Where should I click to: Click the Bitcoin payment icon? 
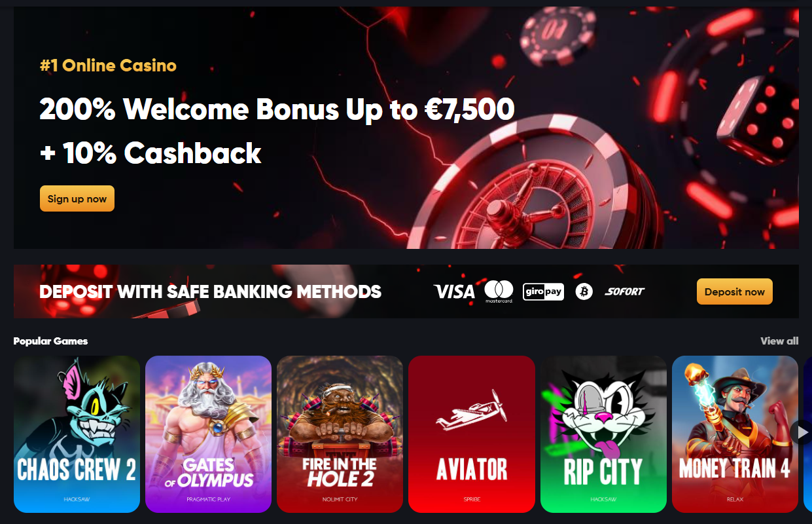pos(584,291)
